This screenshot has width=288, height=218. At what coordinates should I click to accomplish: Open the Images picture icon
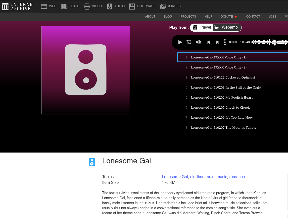click(x=163, y=7)
